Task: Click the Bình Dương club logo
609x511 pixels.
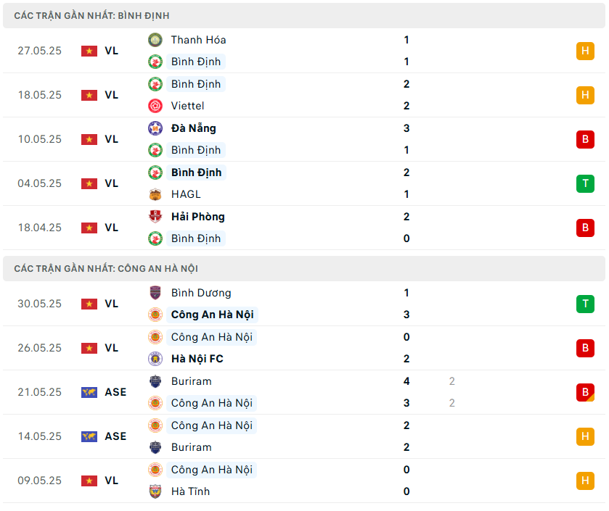Action: (155, 293)
